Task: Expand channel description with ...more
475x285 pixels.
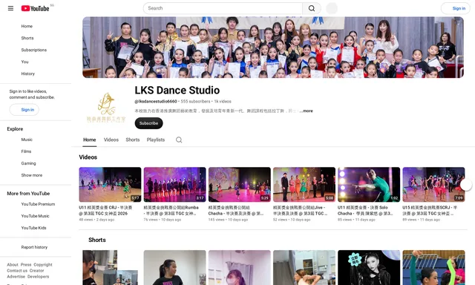Action: click(x=307, y=111)
